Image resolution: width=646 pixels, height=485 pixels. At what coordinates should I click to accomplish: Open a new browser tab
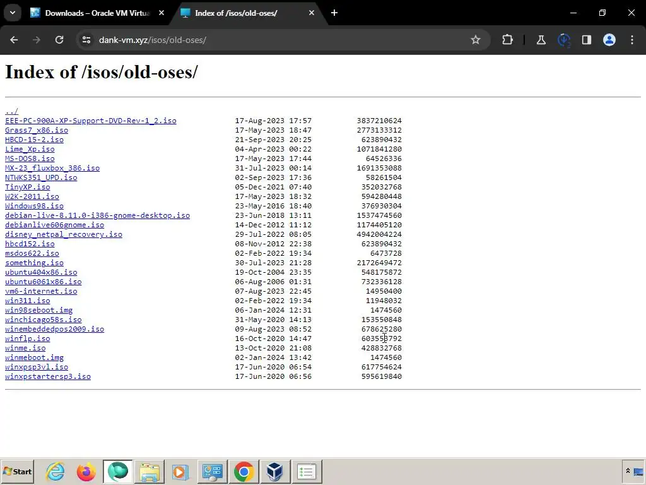(x=334, y=13)
